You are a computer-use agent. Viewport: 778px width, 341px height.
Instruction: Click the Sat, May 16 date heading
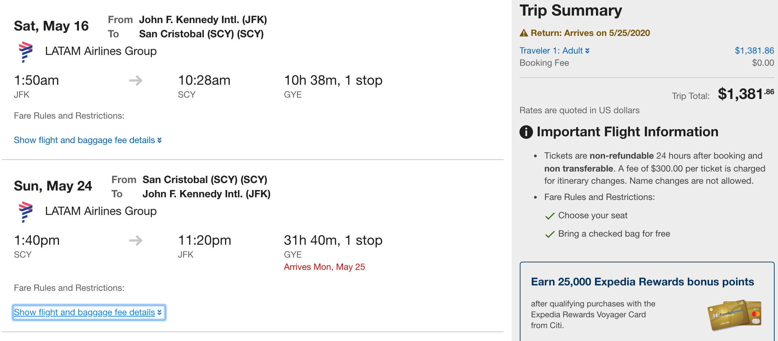tap(51, 26)
